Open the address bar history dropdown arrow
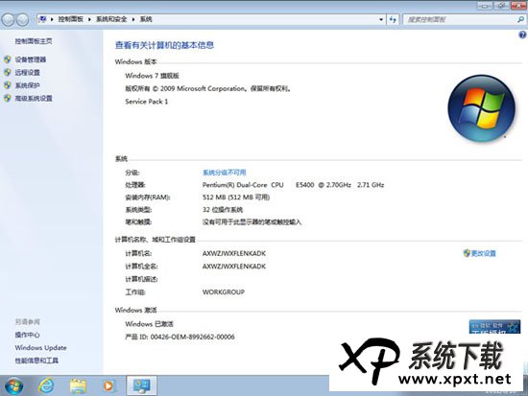Screen dimensions: 528x396 pyautogui.click(x=381, y=19)
